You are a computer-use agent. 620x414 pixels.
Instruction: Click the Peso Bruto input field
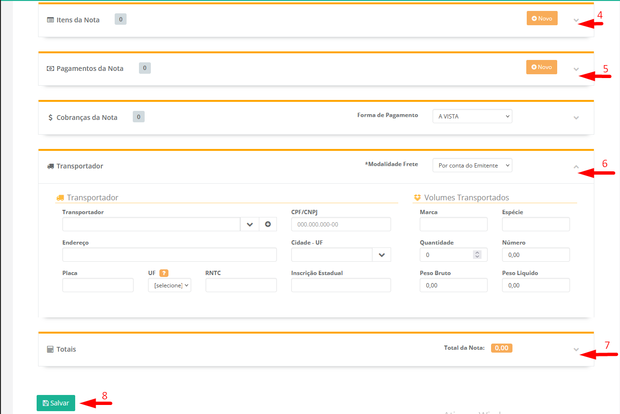[453, 285]
